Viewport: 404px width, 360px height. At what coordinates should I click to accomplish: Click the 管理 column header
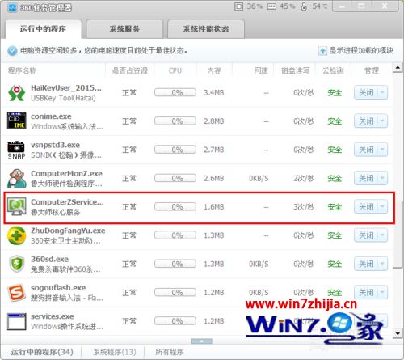click(372, 70)
